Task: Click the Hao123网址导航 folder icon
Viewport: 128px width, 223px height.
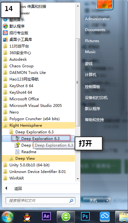Action: pyautogui.click(x=5, y=79)
